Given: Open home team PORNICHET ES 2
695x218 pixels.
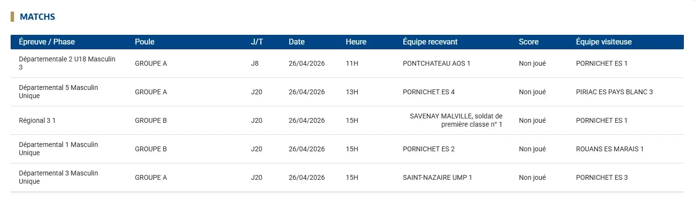Looking at the screenshot, I should point(429,149).
